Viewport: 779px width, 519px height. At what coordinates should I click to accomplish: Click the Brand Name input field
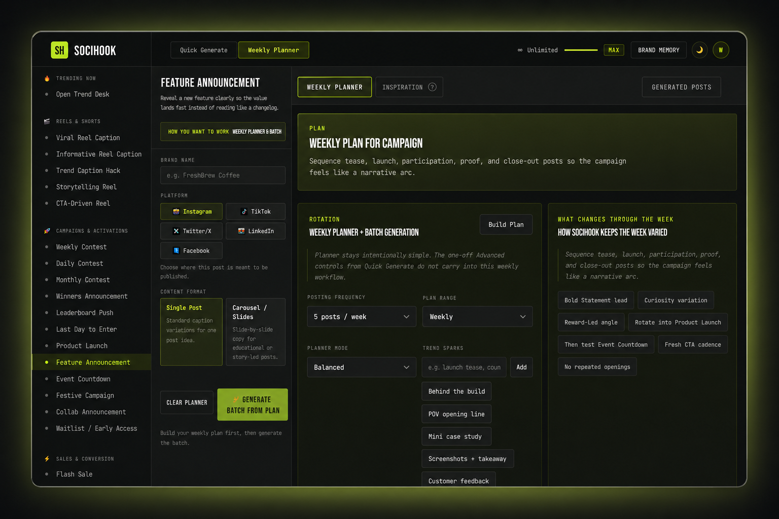coord(223,175)
